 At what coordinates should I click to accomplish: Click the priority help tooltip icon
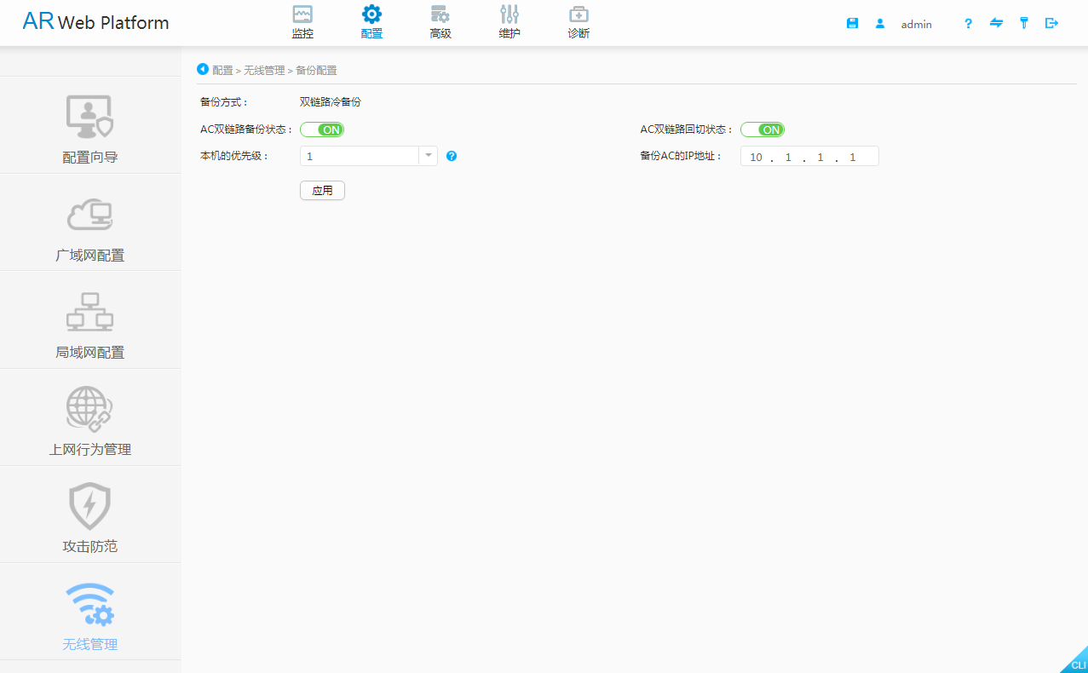452,156
